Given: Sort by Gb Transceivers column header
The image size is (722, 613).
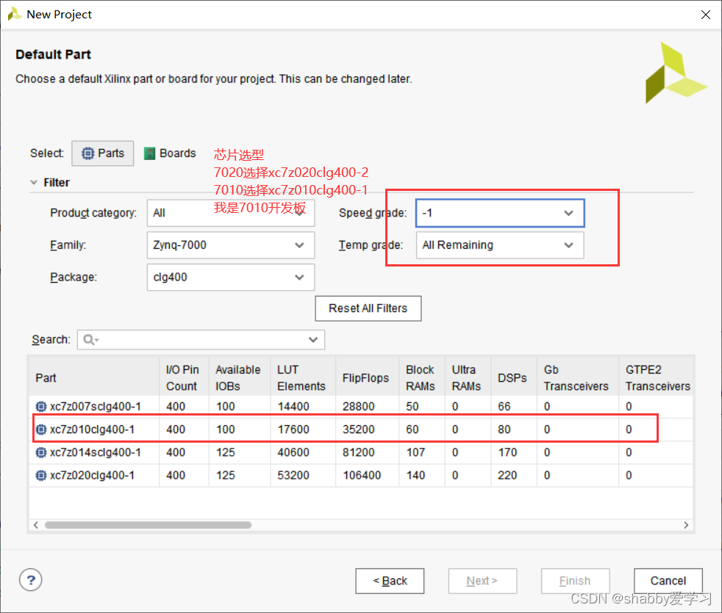Looking at the screenshot, I should (577, 378).
